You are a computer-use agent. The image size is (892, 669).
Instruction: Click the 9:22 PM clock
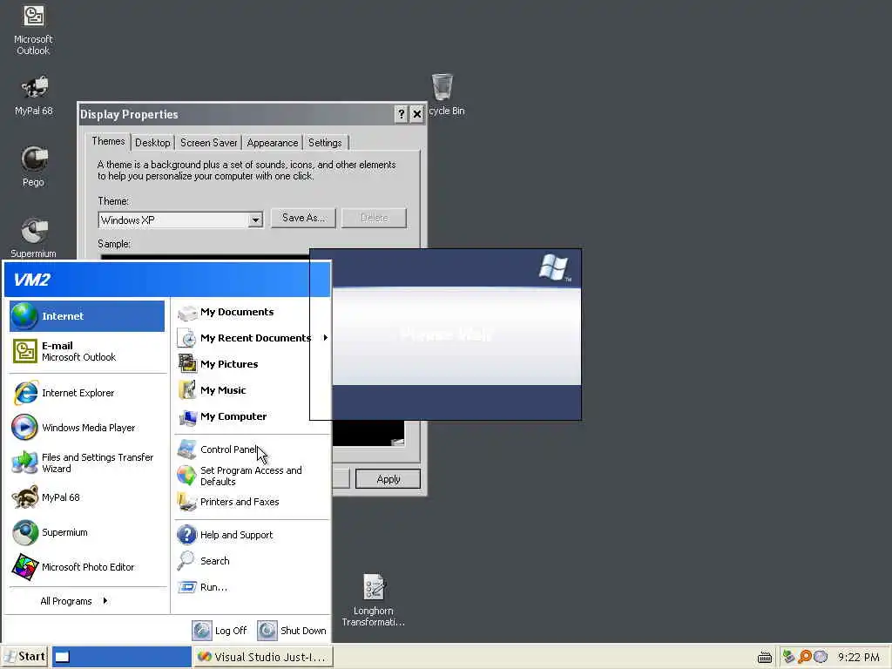point(858,658)
